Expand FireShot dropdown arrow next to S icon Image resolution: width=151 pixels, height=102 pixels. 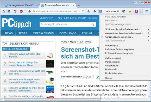pos(141,11)
